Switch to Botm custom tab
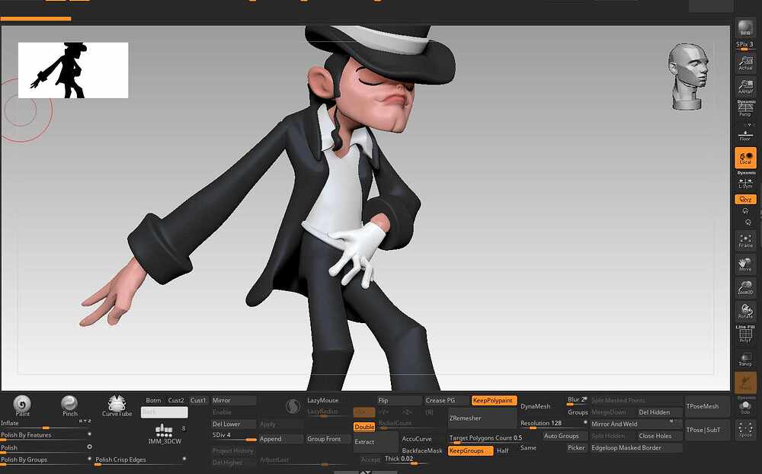The height and width of the screenshot is (474, 762). tap(153, 400)
